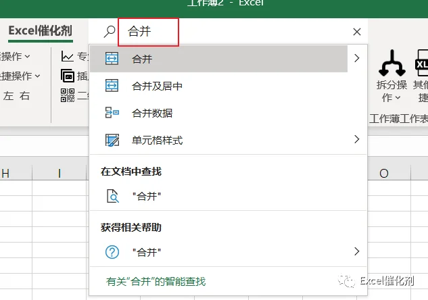Click the 合并数据 icon
The height and width of the screenshot is (300, 428).
coord(112,112)
